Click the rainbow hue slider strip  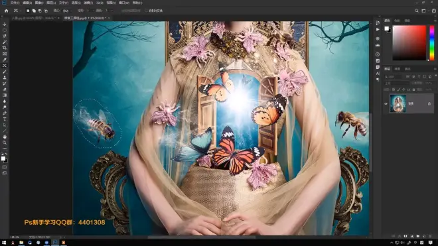pos(432,42)
